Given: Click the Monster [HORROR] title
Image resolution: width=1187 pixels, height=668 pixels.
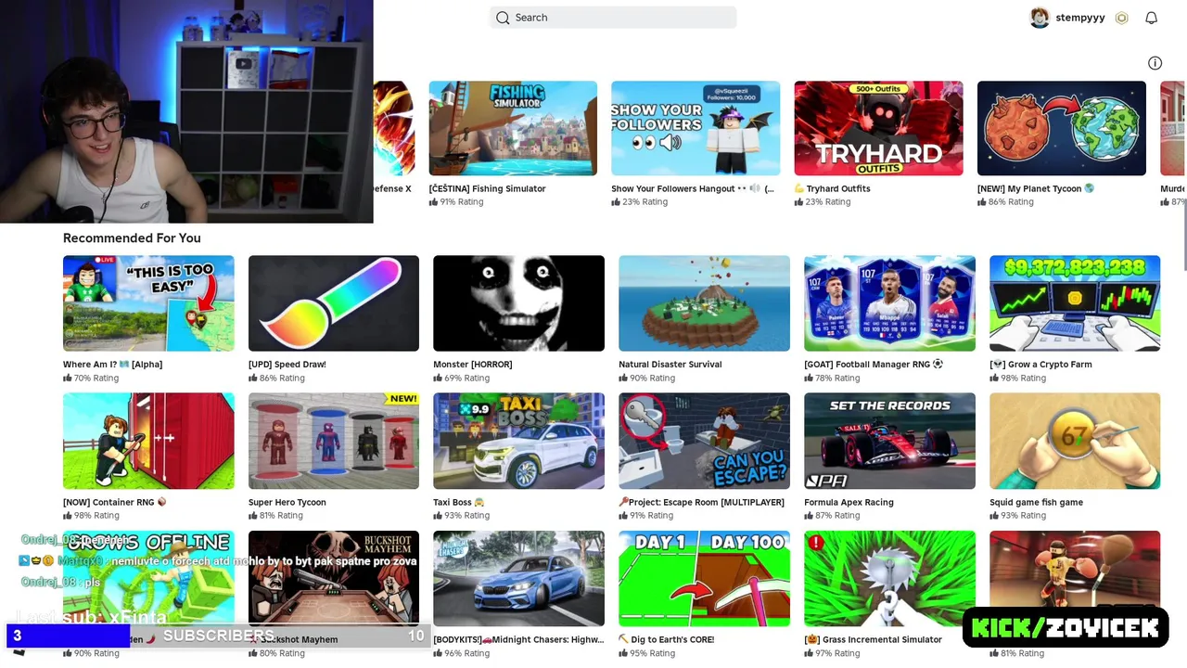Looking at the screenshot, I should click(x=473, y=365).
